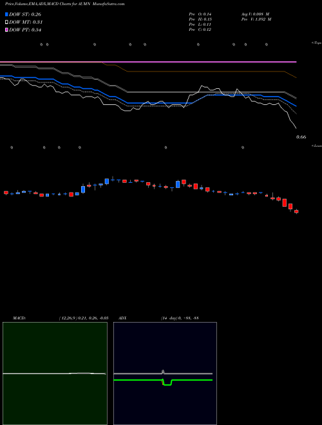Click the blue DOW ST legend swatch
Screen dimensions: 322x425
(x=6, y=14)
